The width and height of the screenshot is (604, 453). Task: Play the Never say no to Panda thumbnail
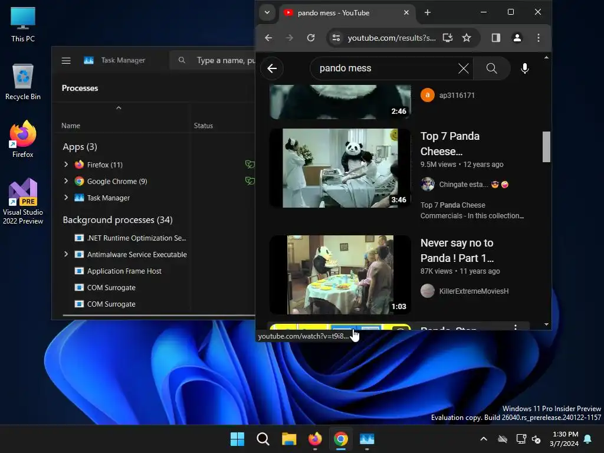(340, 275)
